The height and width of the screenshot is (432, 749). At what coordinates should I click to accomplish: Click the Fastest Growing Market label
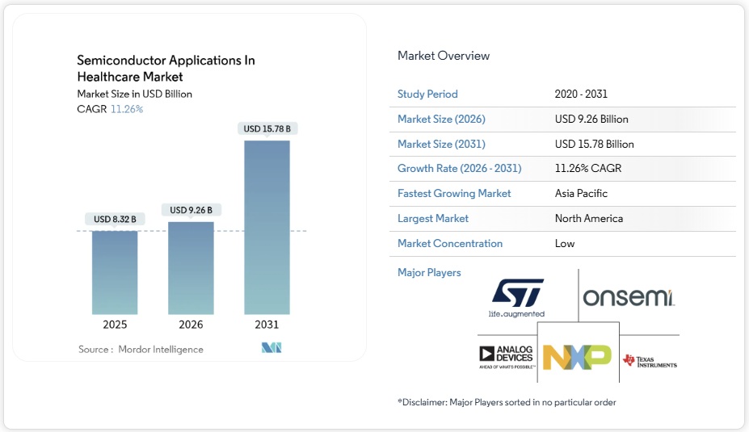454,194
